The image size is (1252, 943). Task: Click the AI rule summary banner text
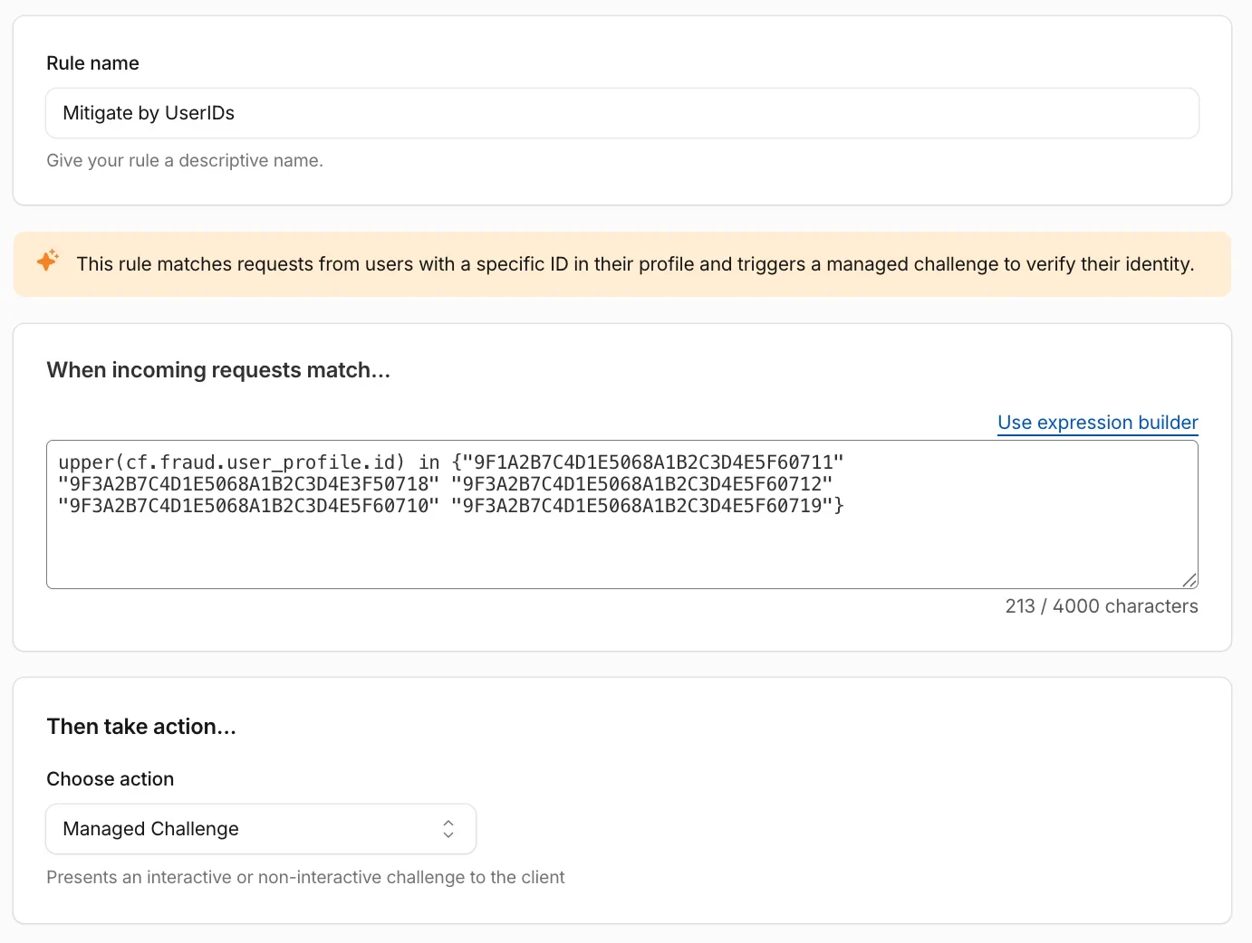click(635, 264)
